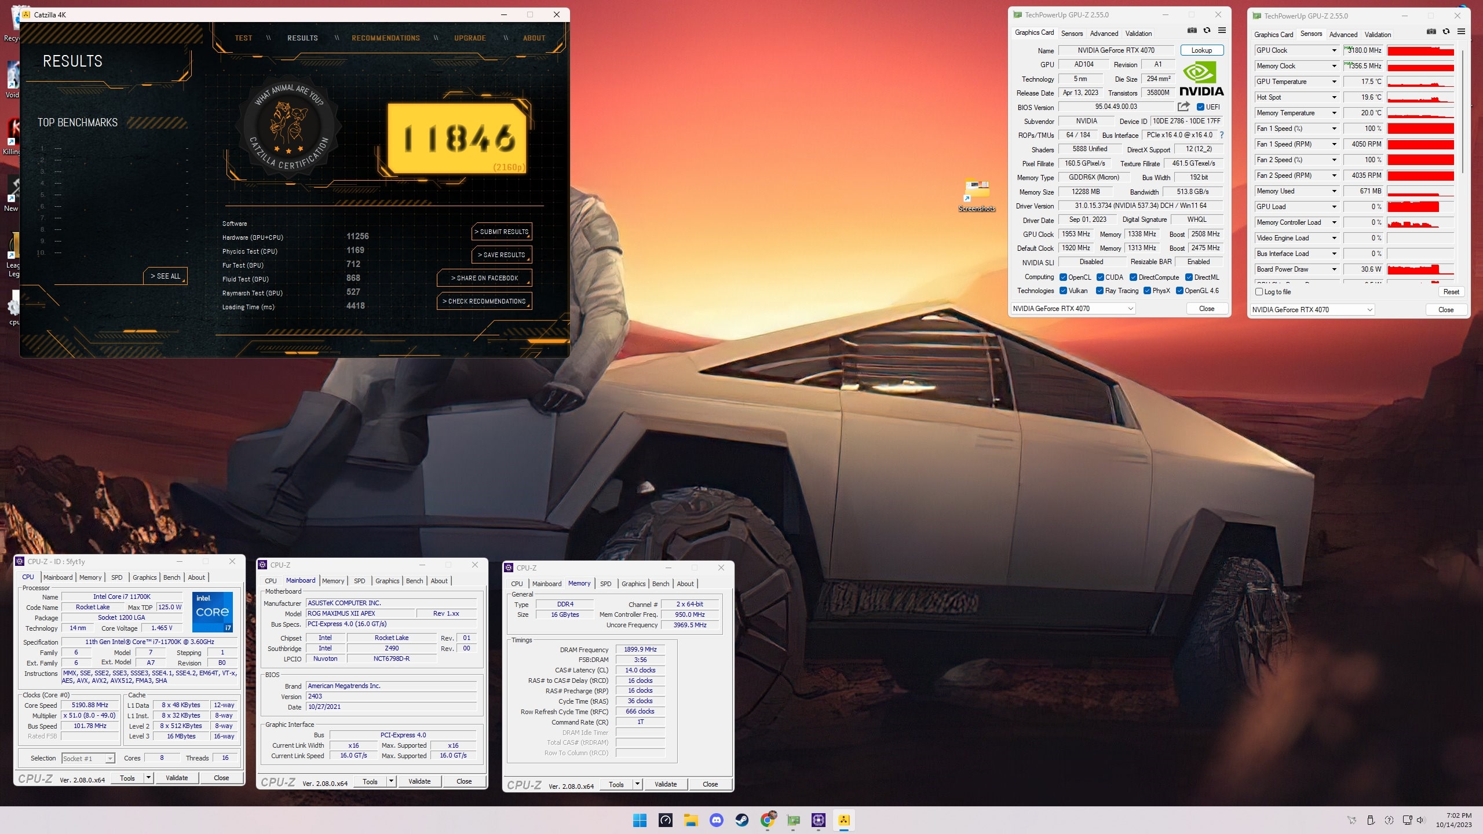Select the Bench tab in CPU-Z Mainboard window
Image resolution: width=1483 pixels, height=834 pixels.
coord(414,581)
